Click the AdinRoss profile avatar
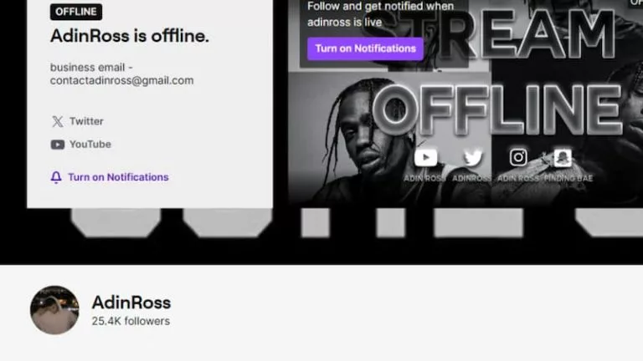The height and width of the screenshot is (361, 643). [x=54, y=310]
